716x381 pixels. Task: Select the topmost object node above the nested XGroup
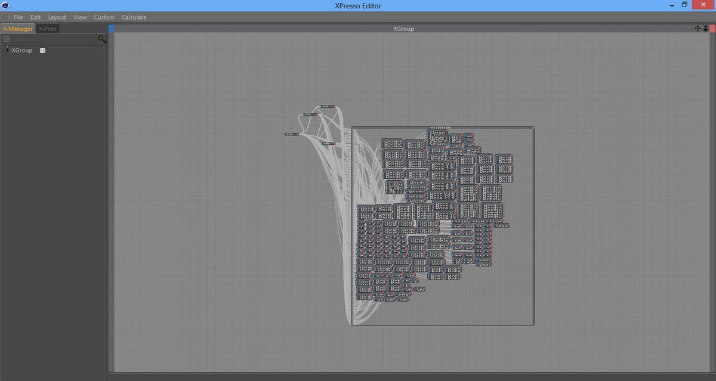[328, 107]
